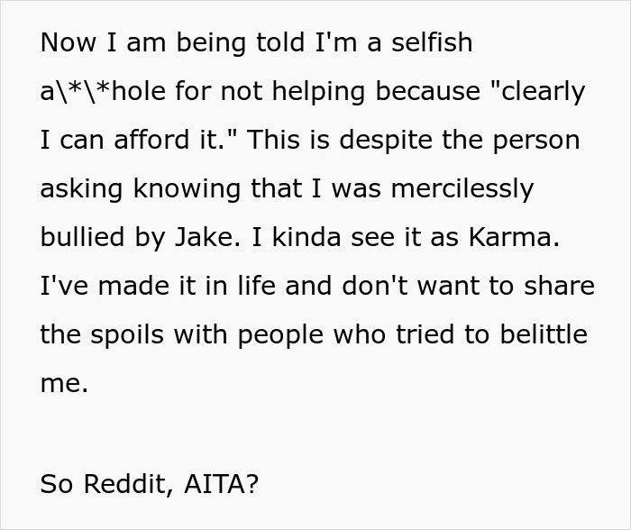
Task: Click the text "AITA?"
Action: pyautogui.click(x=221, y=484)
